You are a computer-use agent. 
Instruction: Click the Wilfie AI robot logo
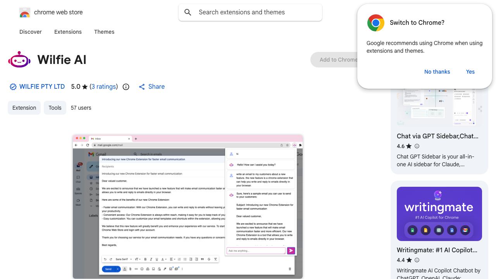pos(19,60)
